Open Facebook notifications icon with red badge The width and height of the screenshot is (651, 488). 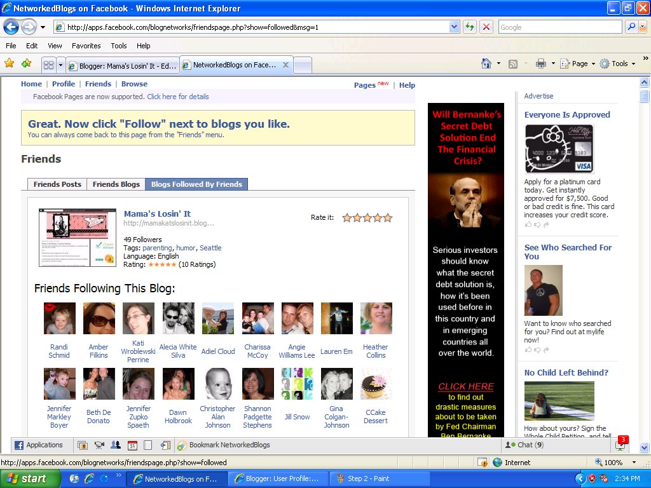(x=621, y=444)
